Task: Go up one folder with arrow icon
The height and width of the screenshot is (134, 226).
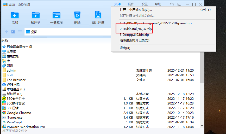Action: coord(7,32)
